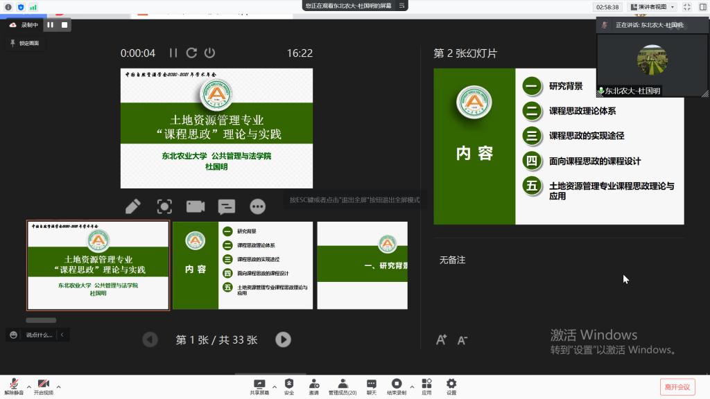Toggle the 锁定画面 pin option
This screenshot has width=710, height=399.
coord(25,43)
